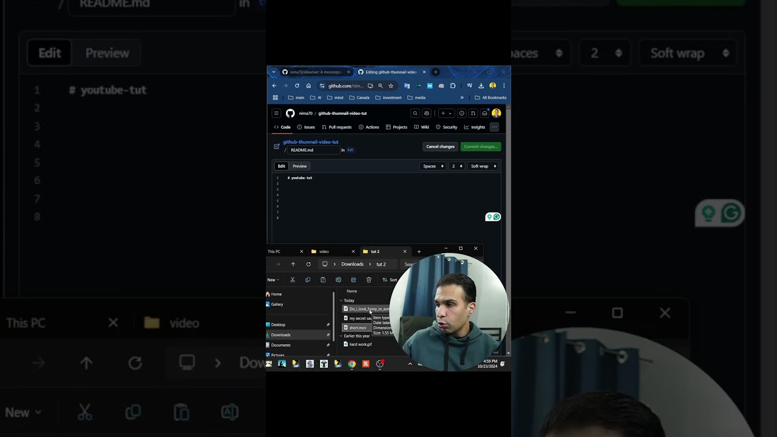The width and height of the screenshot is (777, 437).
Task: Open the Canada bookmarks folder
Action: click(x=359, y=97)
